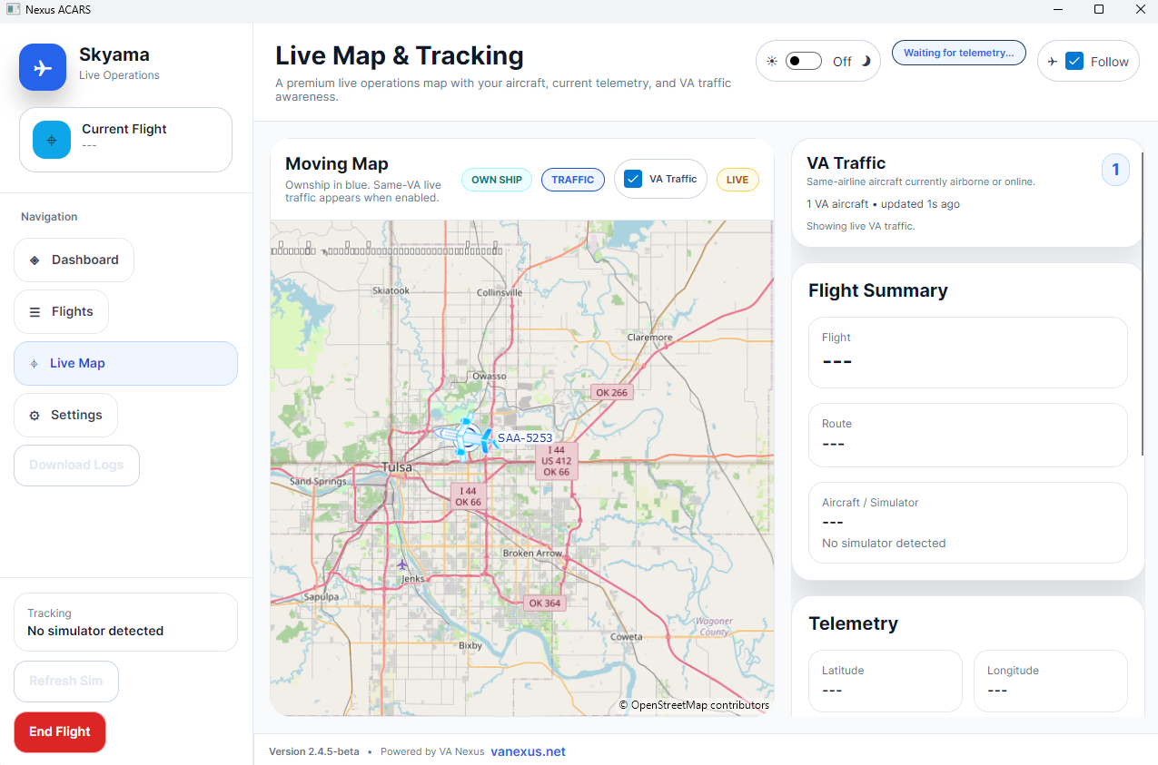The width and height of the screenshot is (1158, 765).
Task: Click the TRAFFIC legend pill
Action: (573, 180)
